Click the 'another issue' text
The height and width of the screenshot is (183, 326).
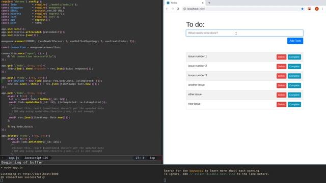197,85
